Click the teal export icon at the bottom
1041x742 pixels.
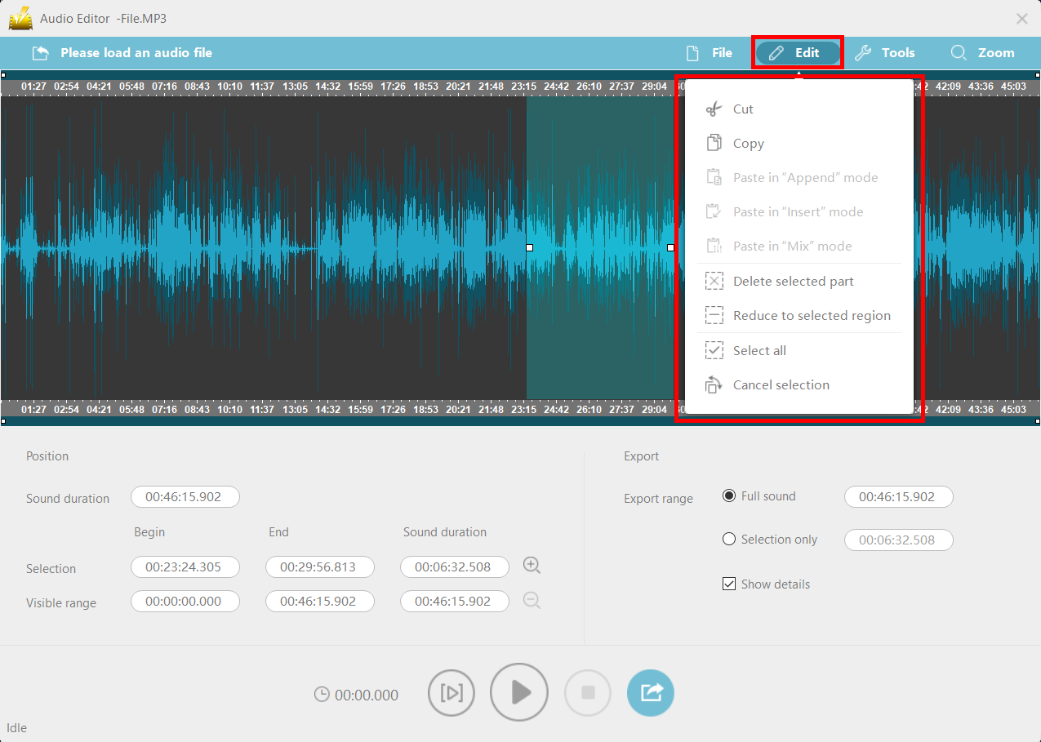[x=650, y=692]
